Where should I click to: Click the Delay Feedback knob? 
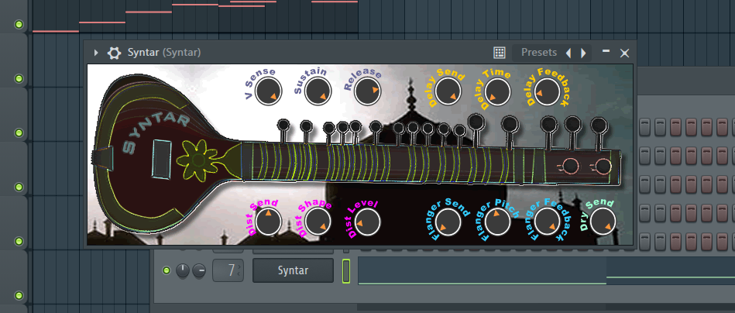click(x=547, y=90)
